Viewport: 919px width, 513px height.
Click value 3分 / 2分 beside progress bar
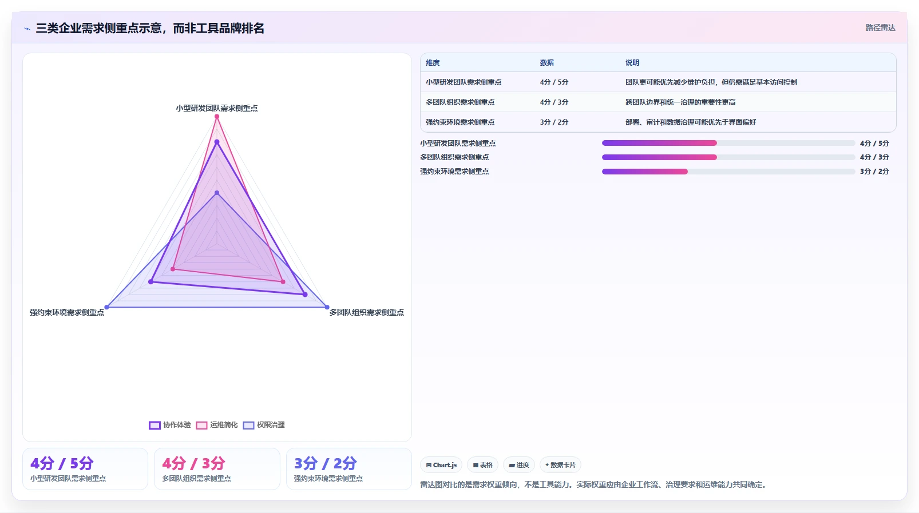tap(874, 172)
